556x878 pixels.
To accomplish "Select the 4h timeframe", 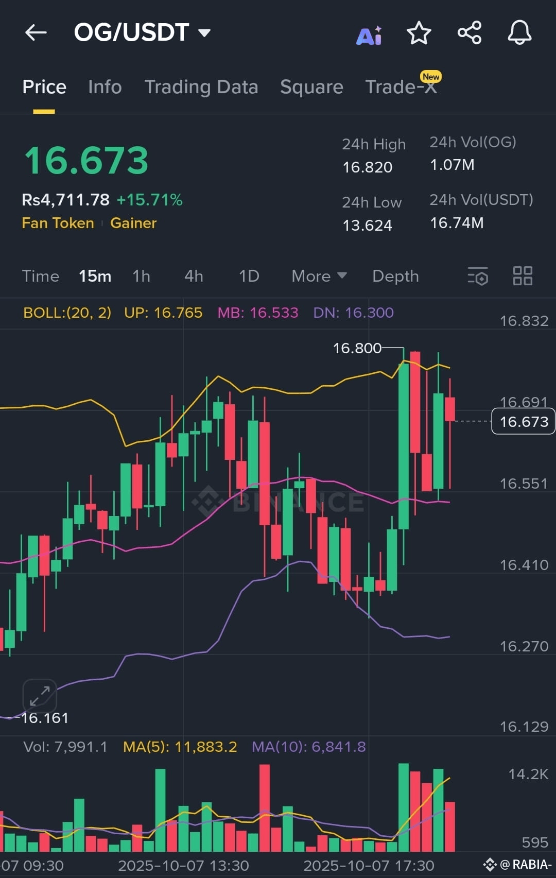I will point(194,276).
